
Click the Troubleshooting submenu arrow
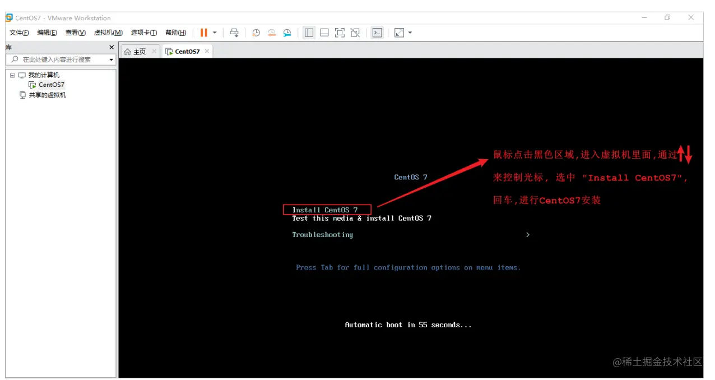tap(528, 235)
